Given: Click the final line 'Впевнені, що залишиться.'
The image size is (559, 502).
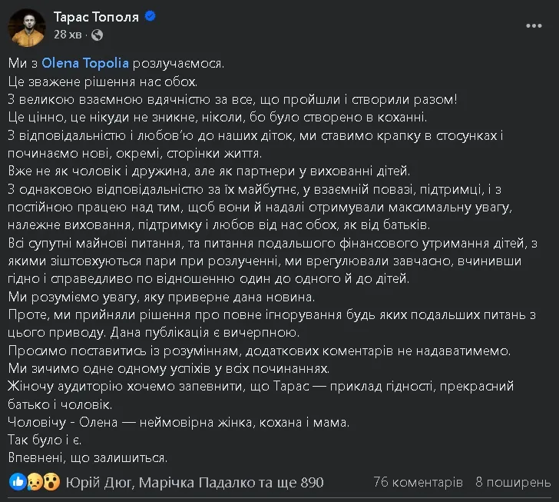Looking at the screenshot, I should click(88, 458).
